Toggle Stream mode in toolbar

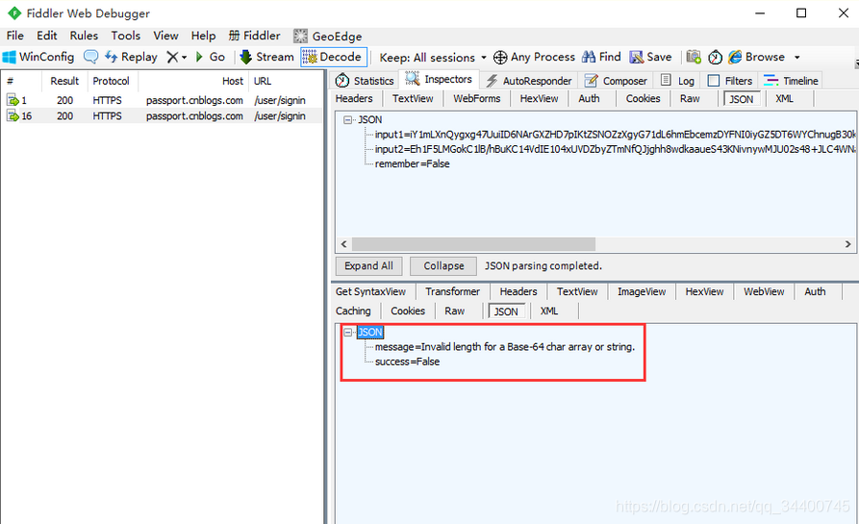tap(266, 57)
